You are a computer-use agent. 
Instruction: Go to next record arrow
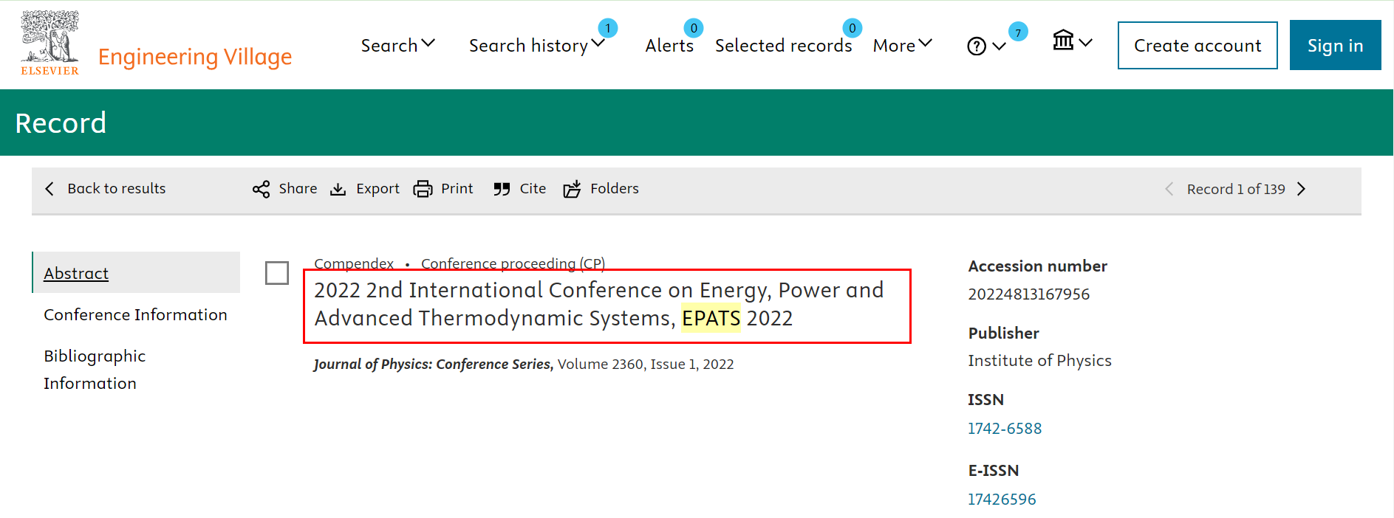pyautogui.click(x=1302, y=189)
